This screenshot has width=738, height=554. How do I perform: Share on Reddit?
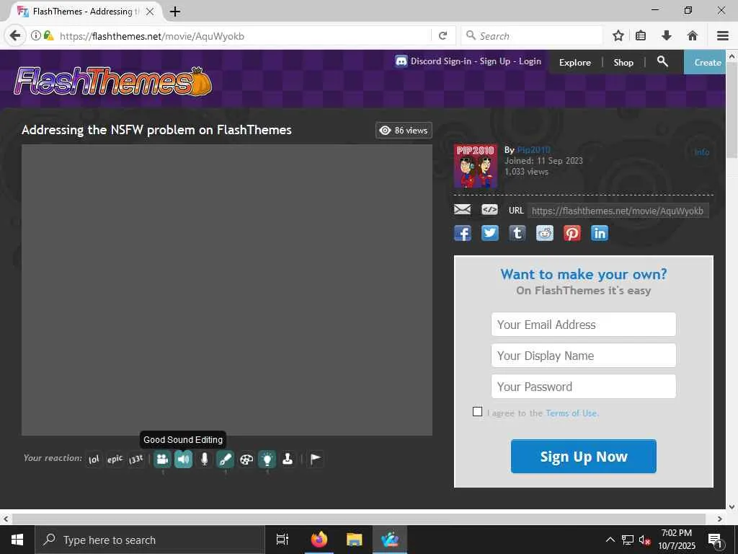(x=545, y=233)
